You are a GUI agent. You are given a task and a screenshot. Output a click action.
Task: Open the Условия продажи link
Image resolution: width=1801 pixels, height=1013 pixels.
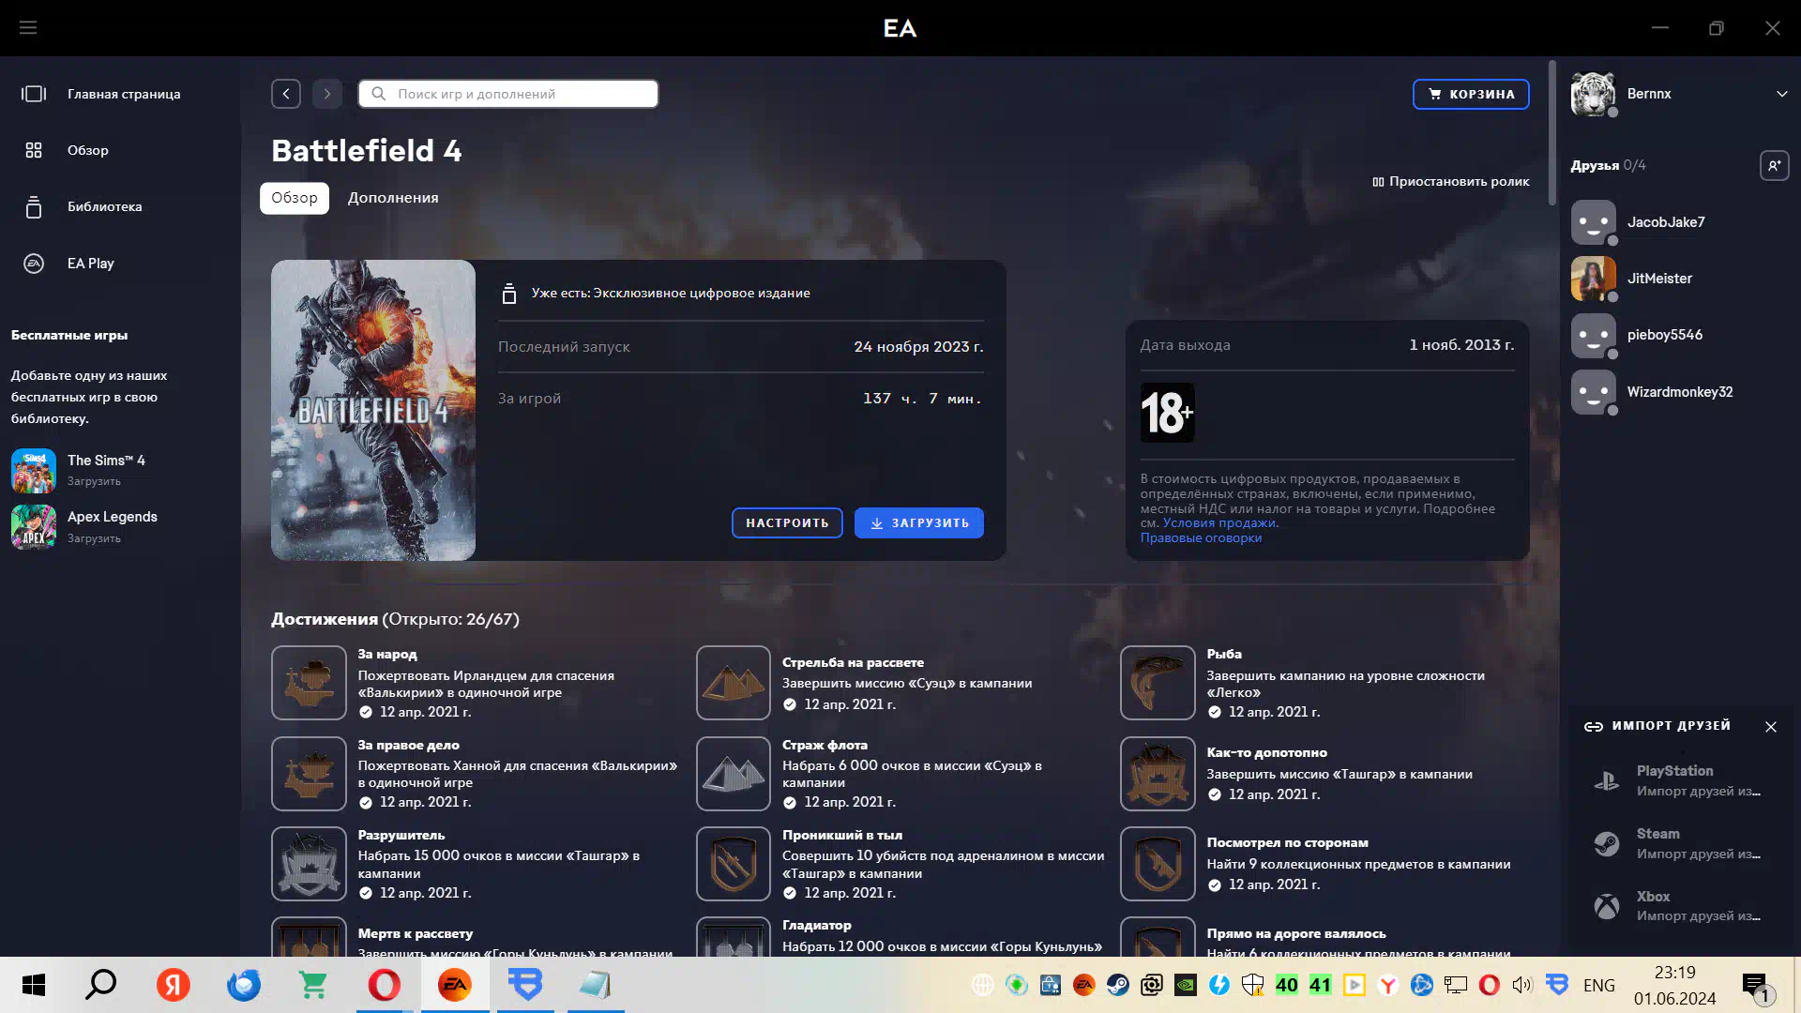[x=1219, y=522]
